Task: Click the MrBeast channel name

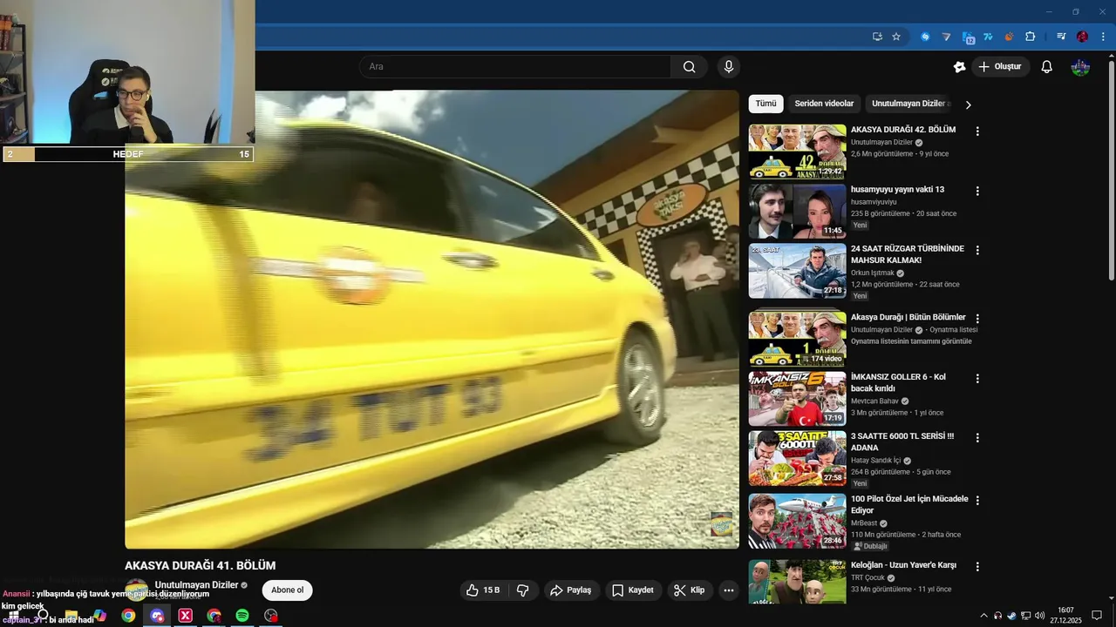Action: pos(864,523)
